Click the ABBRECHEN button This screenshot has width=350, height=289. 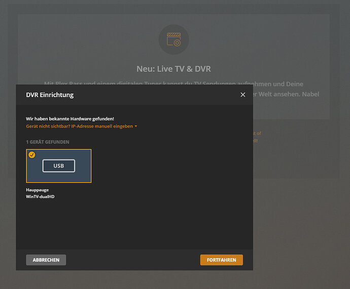46,260
